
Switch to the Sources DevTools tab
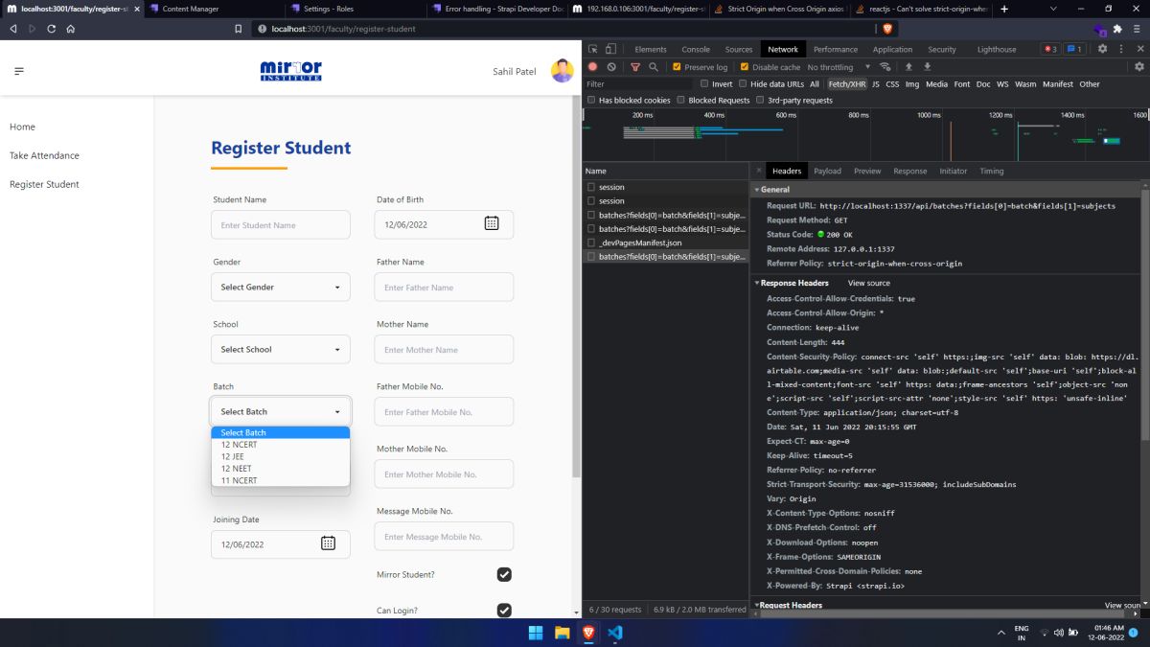(x=739, y=49)
